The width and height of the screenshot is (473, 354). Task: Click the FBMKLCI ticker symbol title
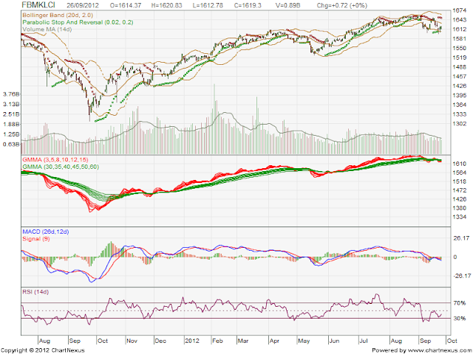(38, 5)
